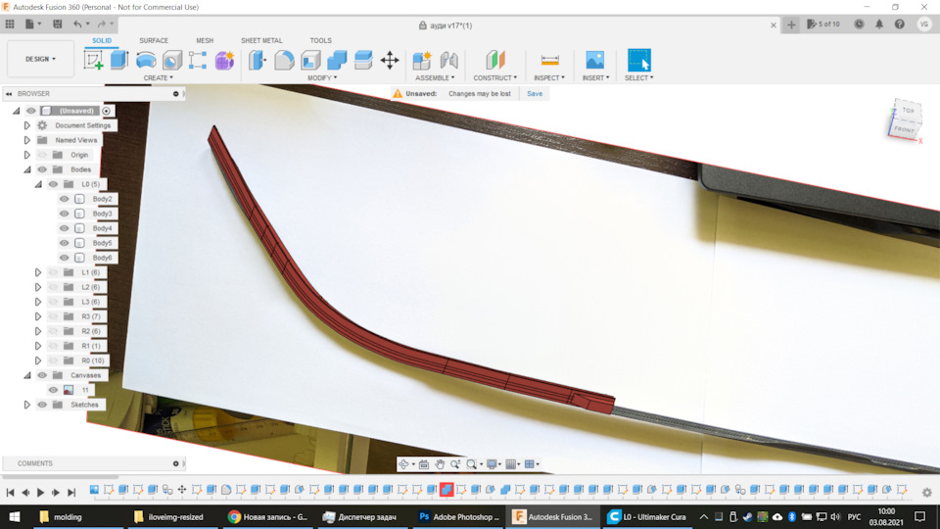Select the Revolve tool
This screenshot has width=940, height=529.
[x=146, y=60]
